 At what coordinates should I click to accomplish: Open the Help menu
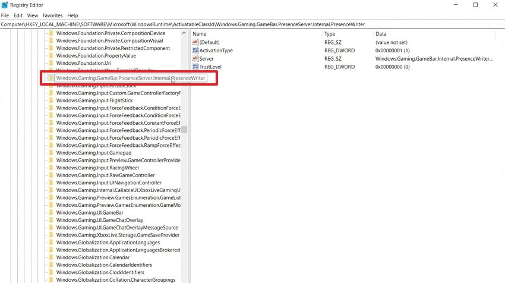pos(73,15)
